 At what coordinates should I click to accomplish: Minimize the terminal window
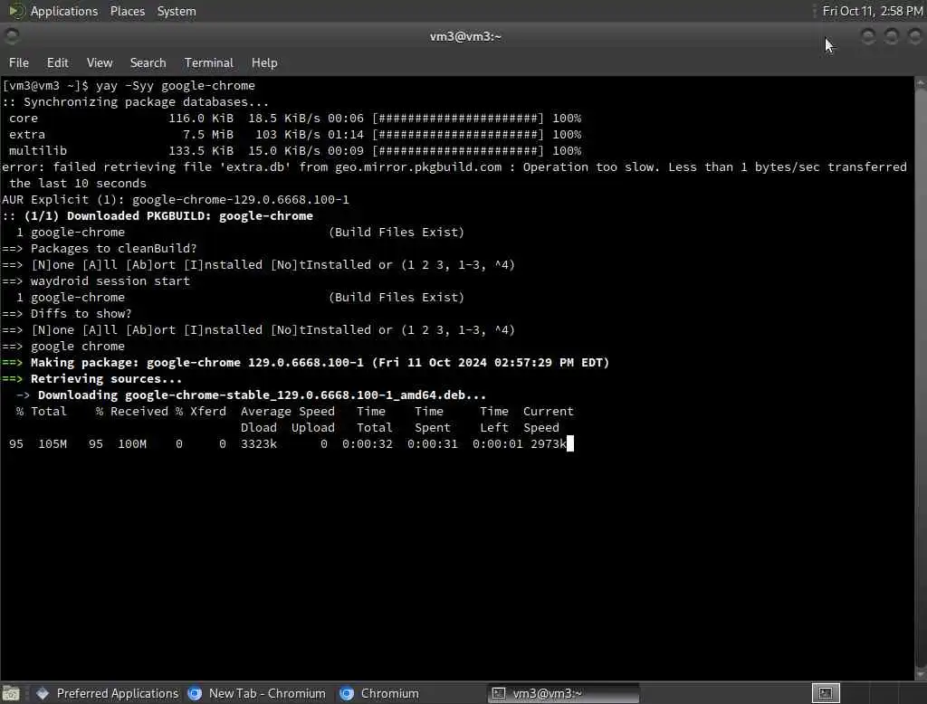868,36
